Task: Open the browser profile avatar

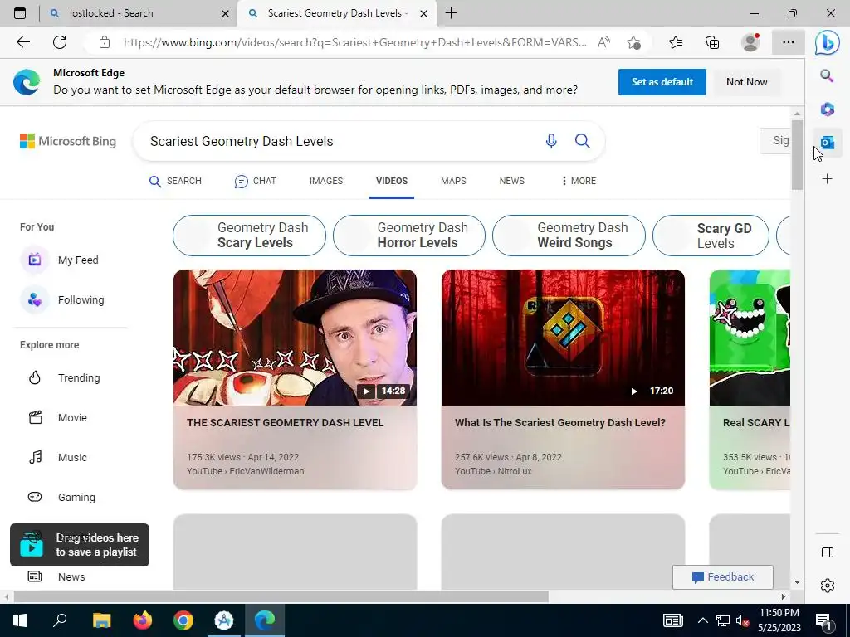Action: (x=750, y=42)
